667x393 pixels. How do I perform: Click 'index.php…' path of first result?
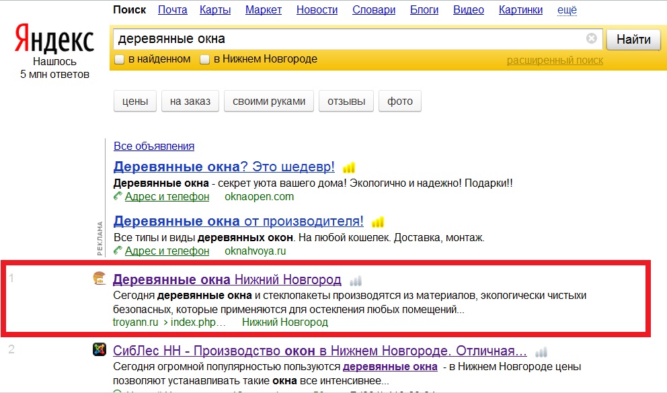coord(198,322)
